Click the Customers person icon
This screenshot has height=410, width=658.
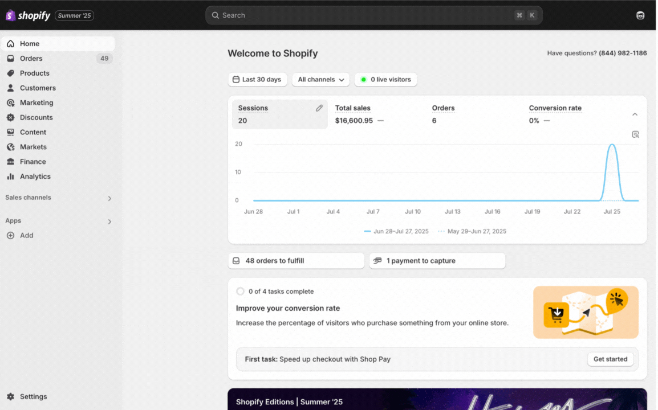pos(10,88)
